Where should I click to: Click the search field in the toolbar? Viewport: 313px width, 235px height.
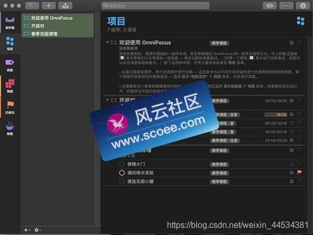pyautogui.click(x=155, y=6)
